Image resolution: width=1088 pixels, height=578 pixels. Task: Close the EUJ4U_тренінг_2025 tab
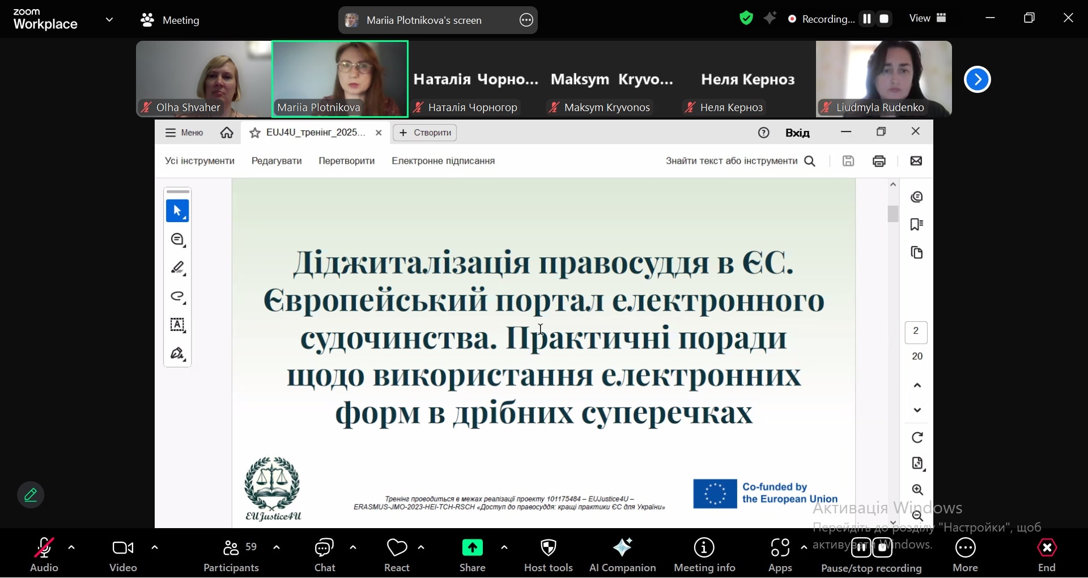pyautogui.click(x=379, y=133)
